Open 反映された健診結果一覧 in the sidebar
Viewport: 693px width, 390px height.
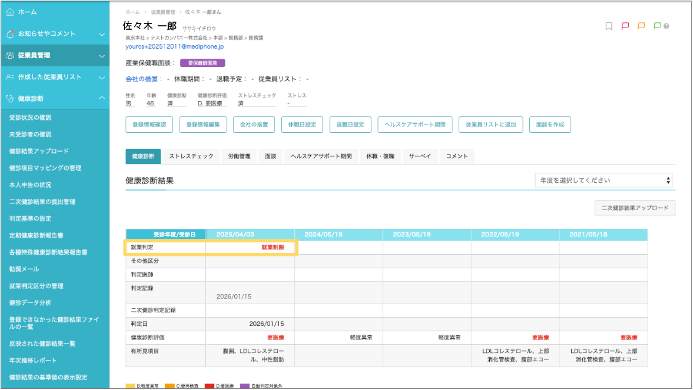pyautogui.click(x=42, y=343)
